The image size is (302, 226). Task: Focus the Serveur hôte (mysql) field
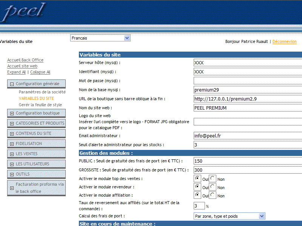point(248,63)
